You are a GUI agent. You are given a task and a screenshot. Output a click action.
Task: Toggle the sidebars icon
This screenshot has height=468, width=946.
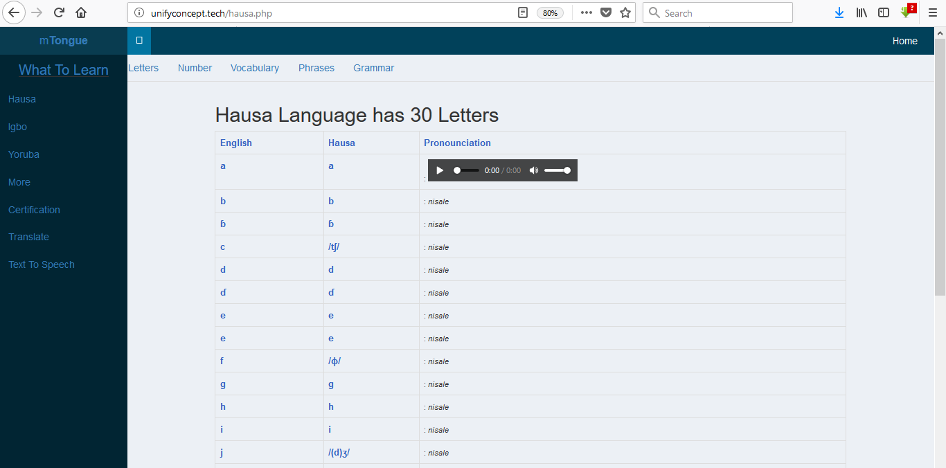point(884,12)
